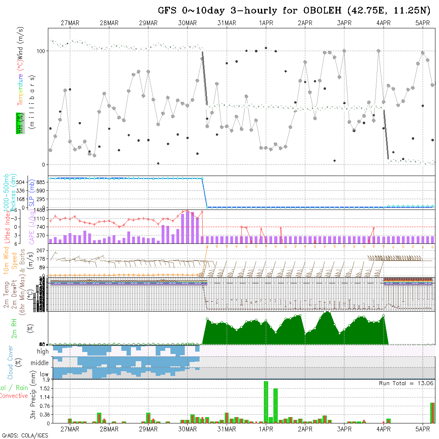This screenshot has width=439, height=439.
Task: Select the "low" cloud cover row label
Action: click(x=44, y=375)
